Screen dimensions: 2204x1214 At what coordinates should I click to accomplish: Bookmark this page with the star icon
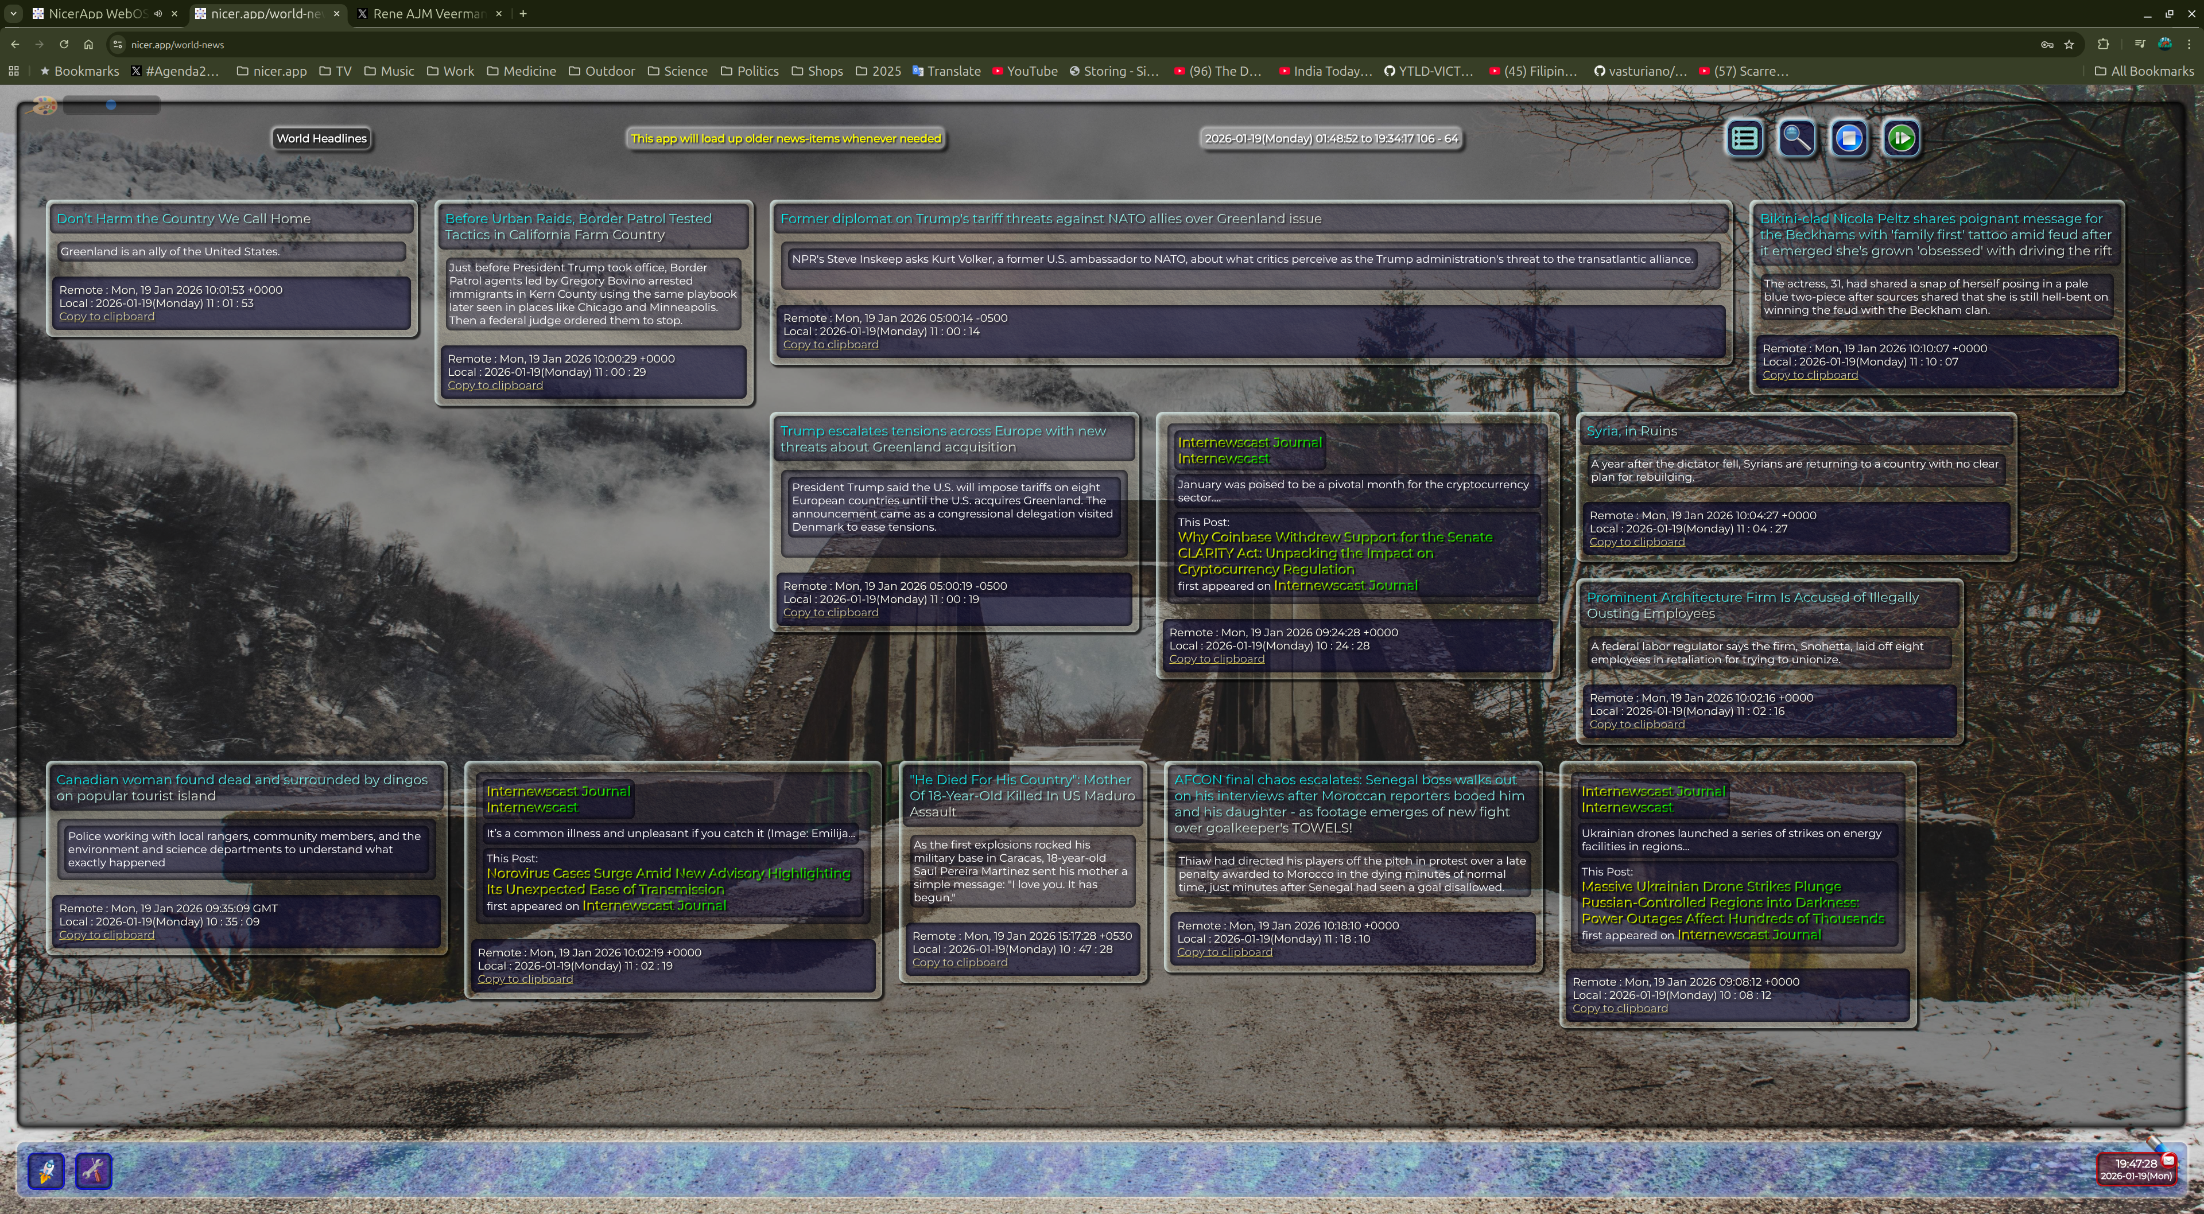[x=2069, y=45]
